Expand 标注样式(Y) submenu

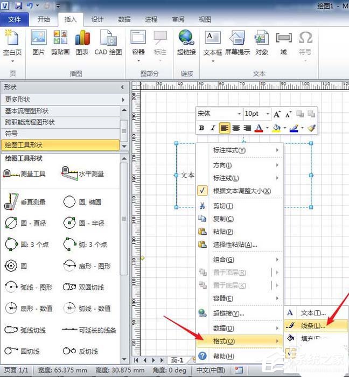[x=240, y=150]
